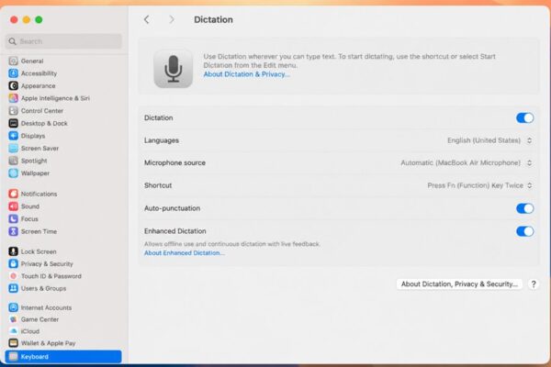Open the Wallpaper icon in sidebar
Image resolution: width=551 pixels, height=367 pixels.
[14, 173]
